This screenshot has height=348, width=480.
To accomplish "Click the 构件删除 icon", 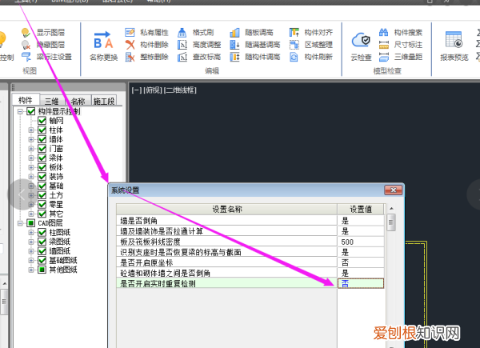I will coord(130,45).
